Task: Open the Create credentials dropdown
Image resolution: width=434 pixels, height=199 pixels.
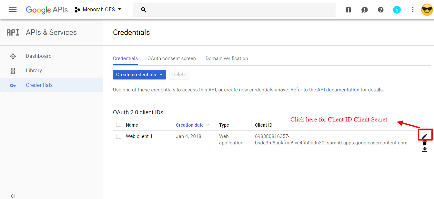Action: tap(139, 75)
